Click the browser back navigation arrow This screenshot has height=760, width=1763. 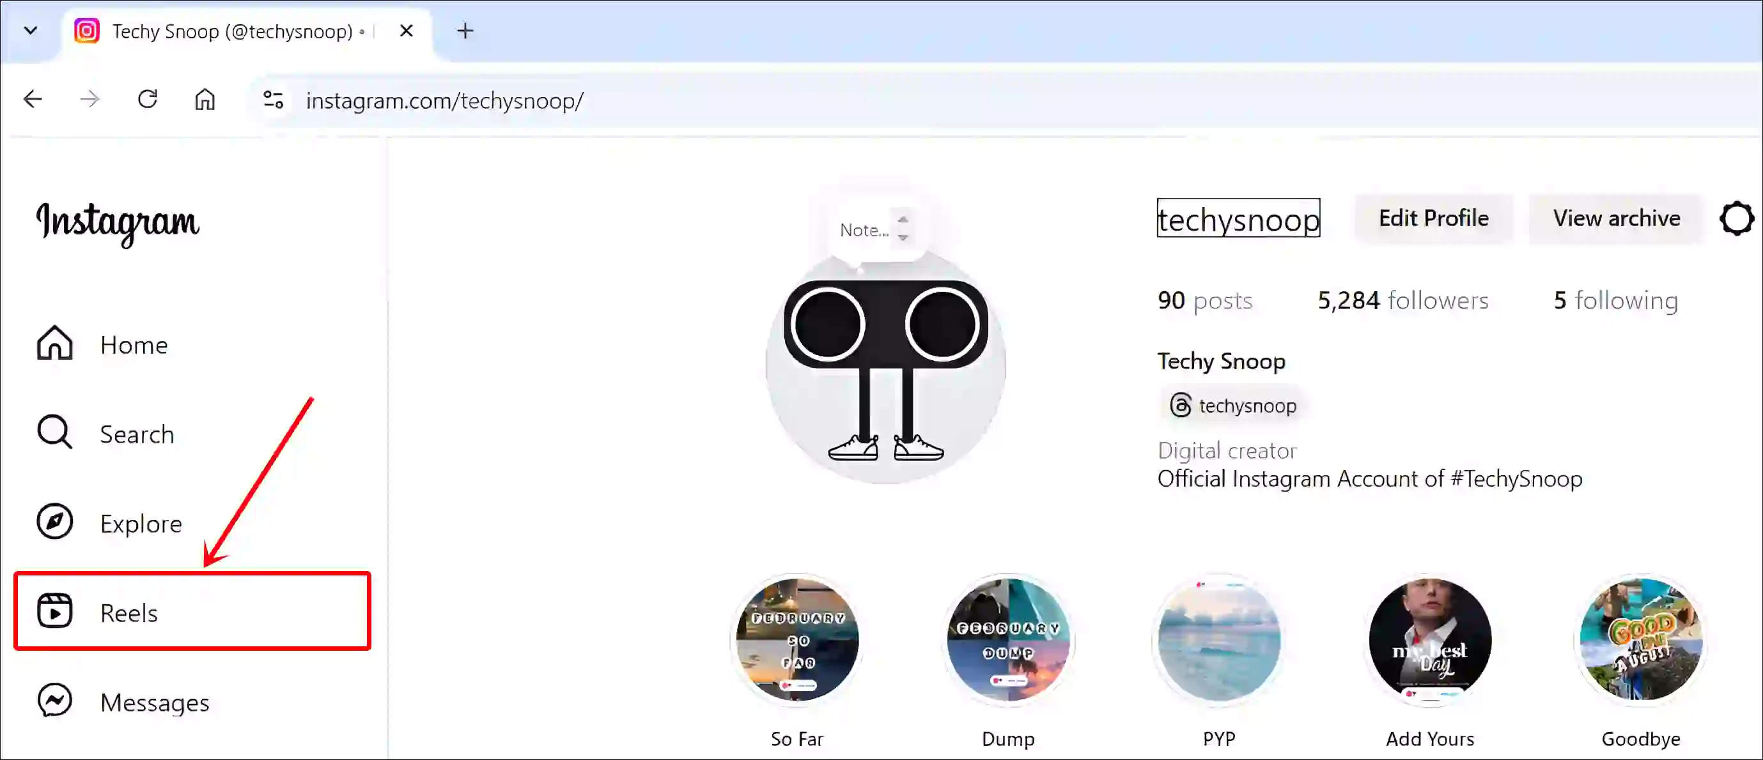click(31, 100)
